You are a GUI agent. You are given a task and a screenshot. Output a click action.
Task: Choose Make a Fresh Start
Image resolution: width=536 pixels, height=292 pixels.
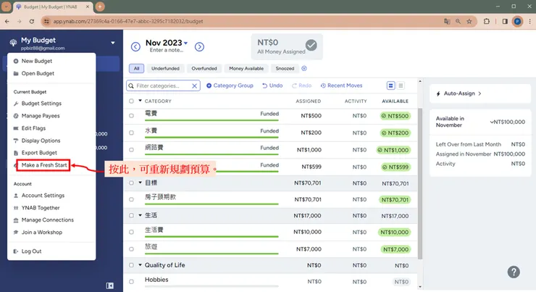43,165
